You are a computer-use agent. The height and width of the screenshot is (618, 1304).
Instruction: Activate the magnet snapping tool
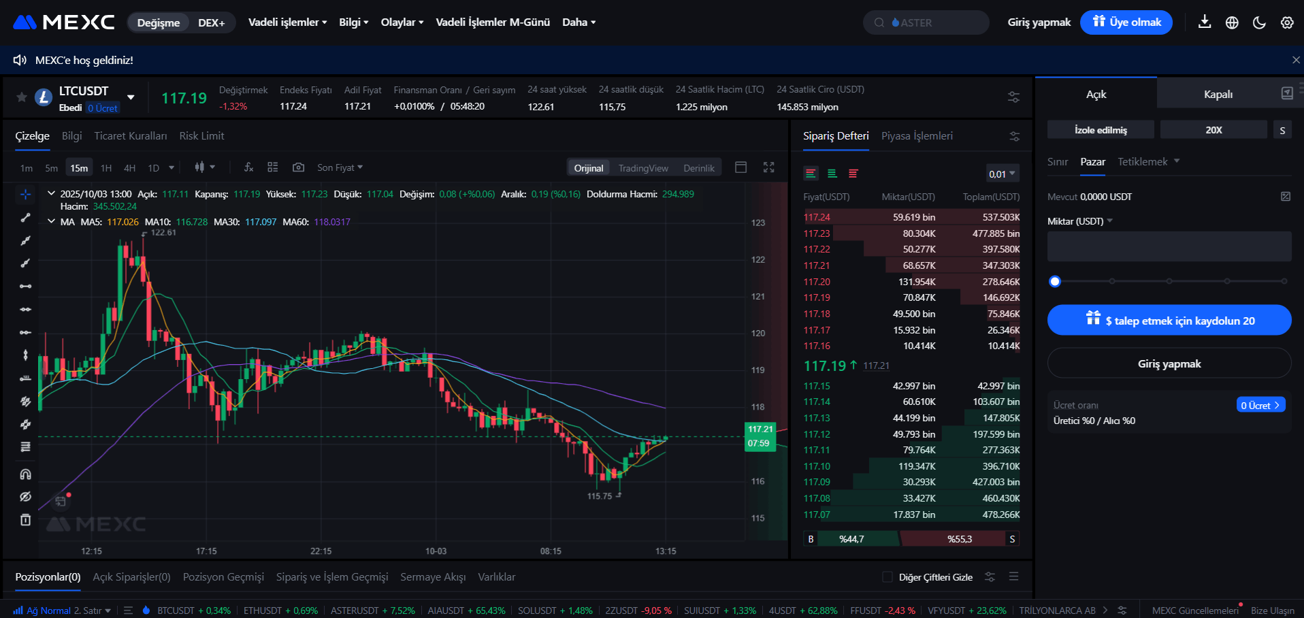point(25,474)
